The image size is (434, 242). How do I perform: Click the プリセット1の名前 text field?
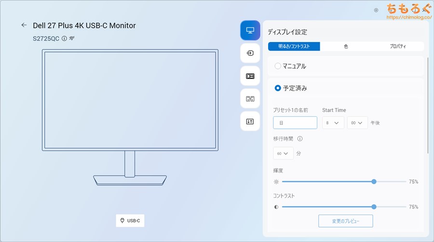click(x=295, y=123)
